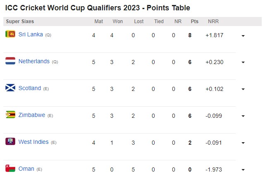Screen dimensions: 263x186
Task: Expand the West Indies row arrow
Action: pos(243,143)
